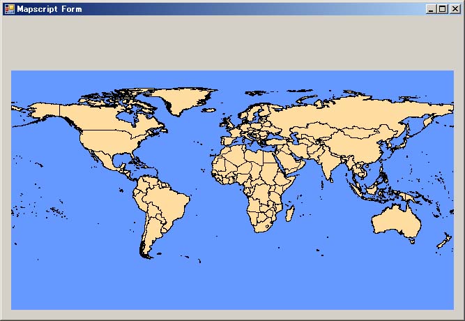Viewport: 465px width, 321px height.
Task: Click Alaska on the world map
Action: tap(43, 112)
